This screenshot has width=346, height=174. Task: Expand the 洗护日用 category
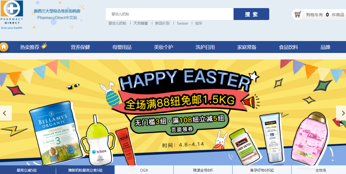(205, 47)
